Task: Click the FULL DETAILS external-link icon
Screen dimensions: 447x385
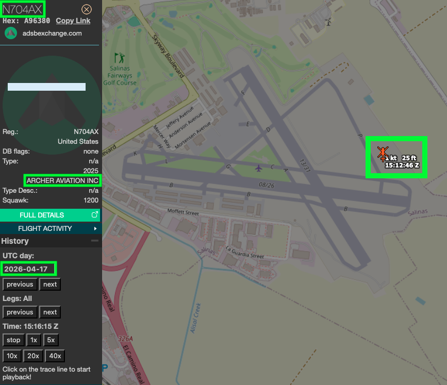Action: [x=95, y=214]
